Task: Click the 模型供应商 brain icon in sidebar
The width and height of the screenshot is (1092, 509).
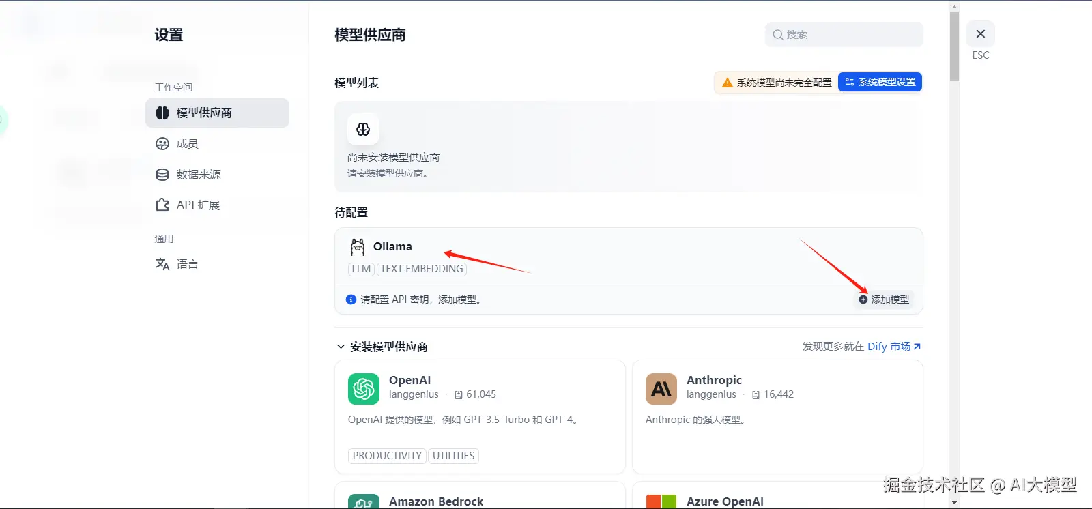Action: [162, 113]
